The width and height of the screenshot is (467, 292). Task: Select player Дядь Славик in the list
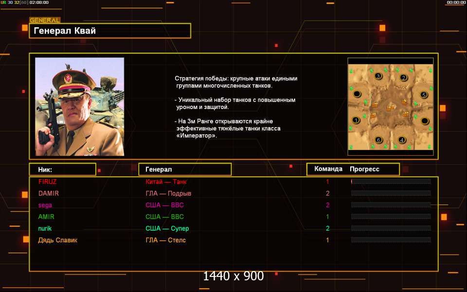(x=58, y=240)
